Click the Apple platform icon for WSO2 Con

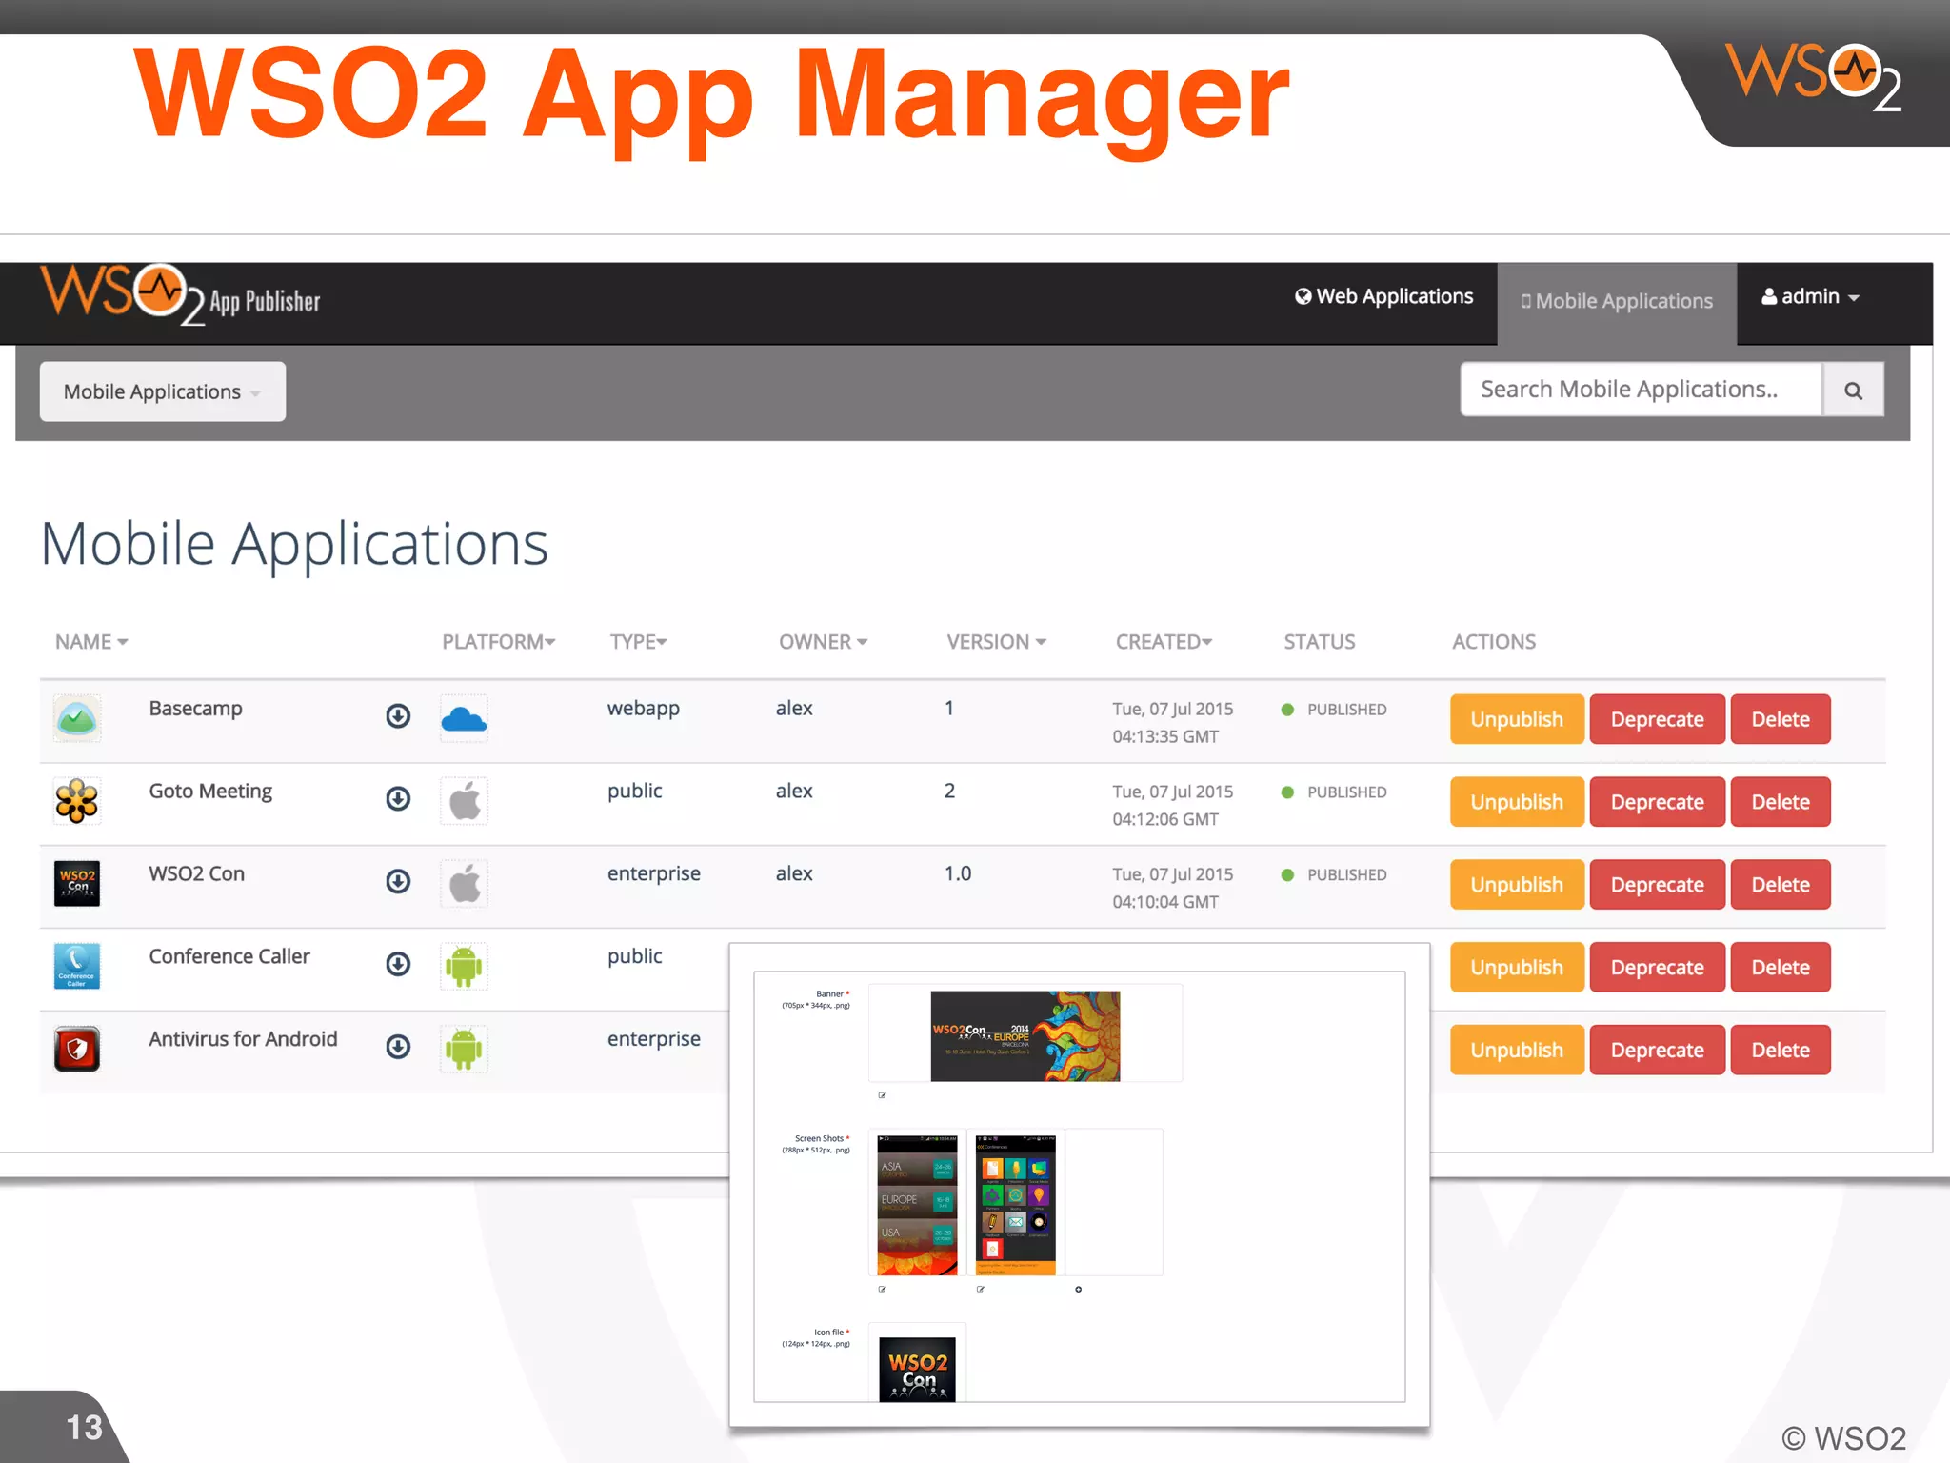coord(464,884)
